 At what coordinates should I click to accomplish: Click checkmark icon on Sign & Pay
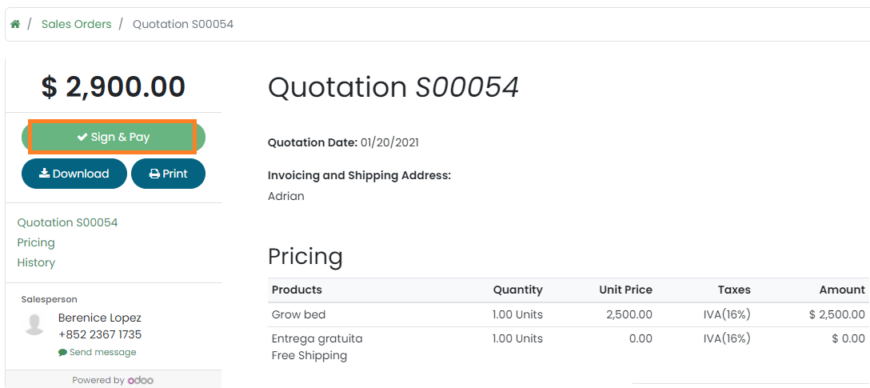pos(82,137)
